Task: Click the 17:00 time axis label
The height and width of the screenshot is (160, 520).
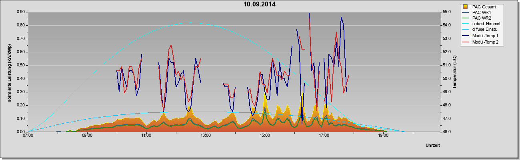Action: point(324,135)
